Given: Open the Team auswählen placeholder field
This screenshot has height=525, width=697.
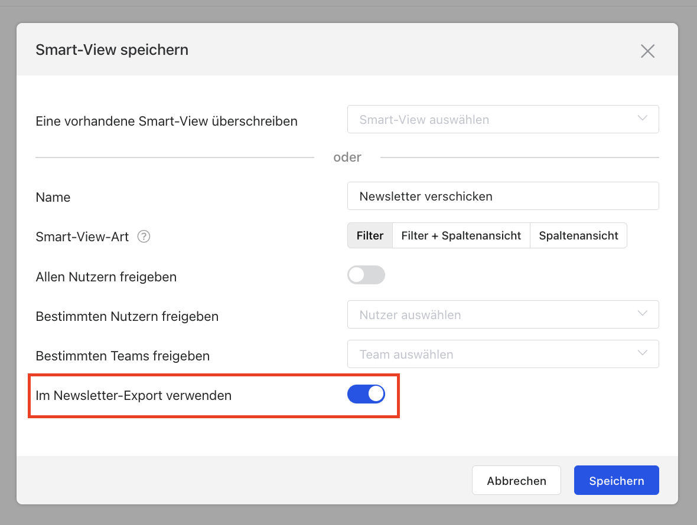Looking at the screenshot, I should click(490, 355).
